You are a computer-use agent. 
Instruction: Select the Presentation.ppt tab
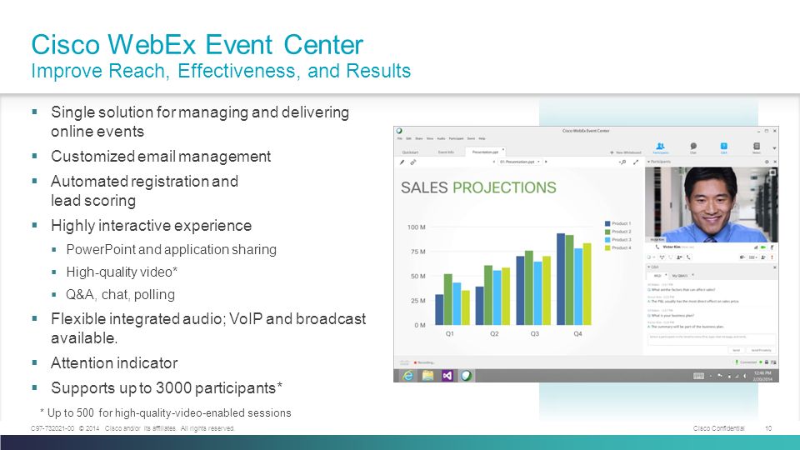coord(485,152)
